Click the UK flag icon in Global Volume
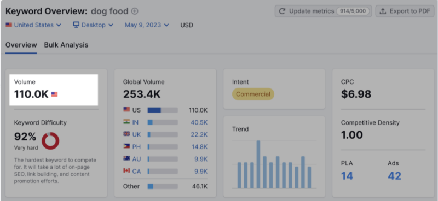Image resolution: width=438 pixels, height=201 pixels. coord(126,134)
